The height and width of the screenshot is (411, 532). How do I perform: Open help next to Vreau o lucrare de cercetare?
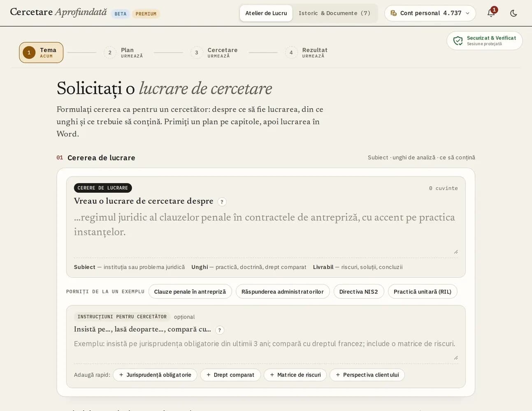[x=222, y=202]
